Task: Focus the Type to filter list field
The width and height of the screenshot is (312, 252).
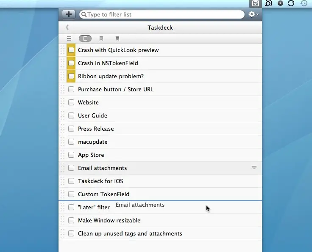Action: 162,14
